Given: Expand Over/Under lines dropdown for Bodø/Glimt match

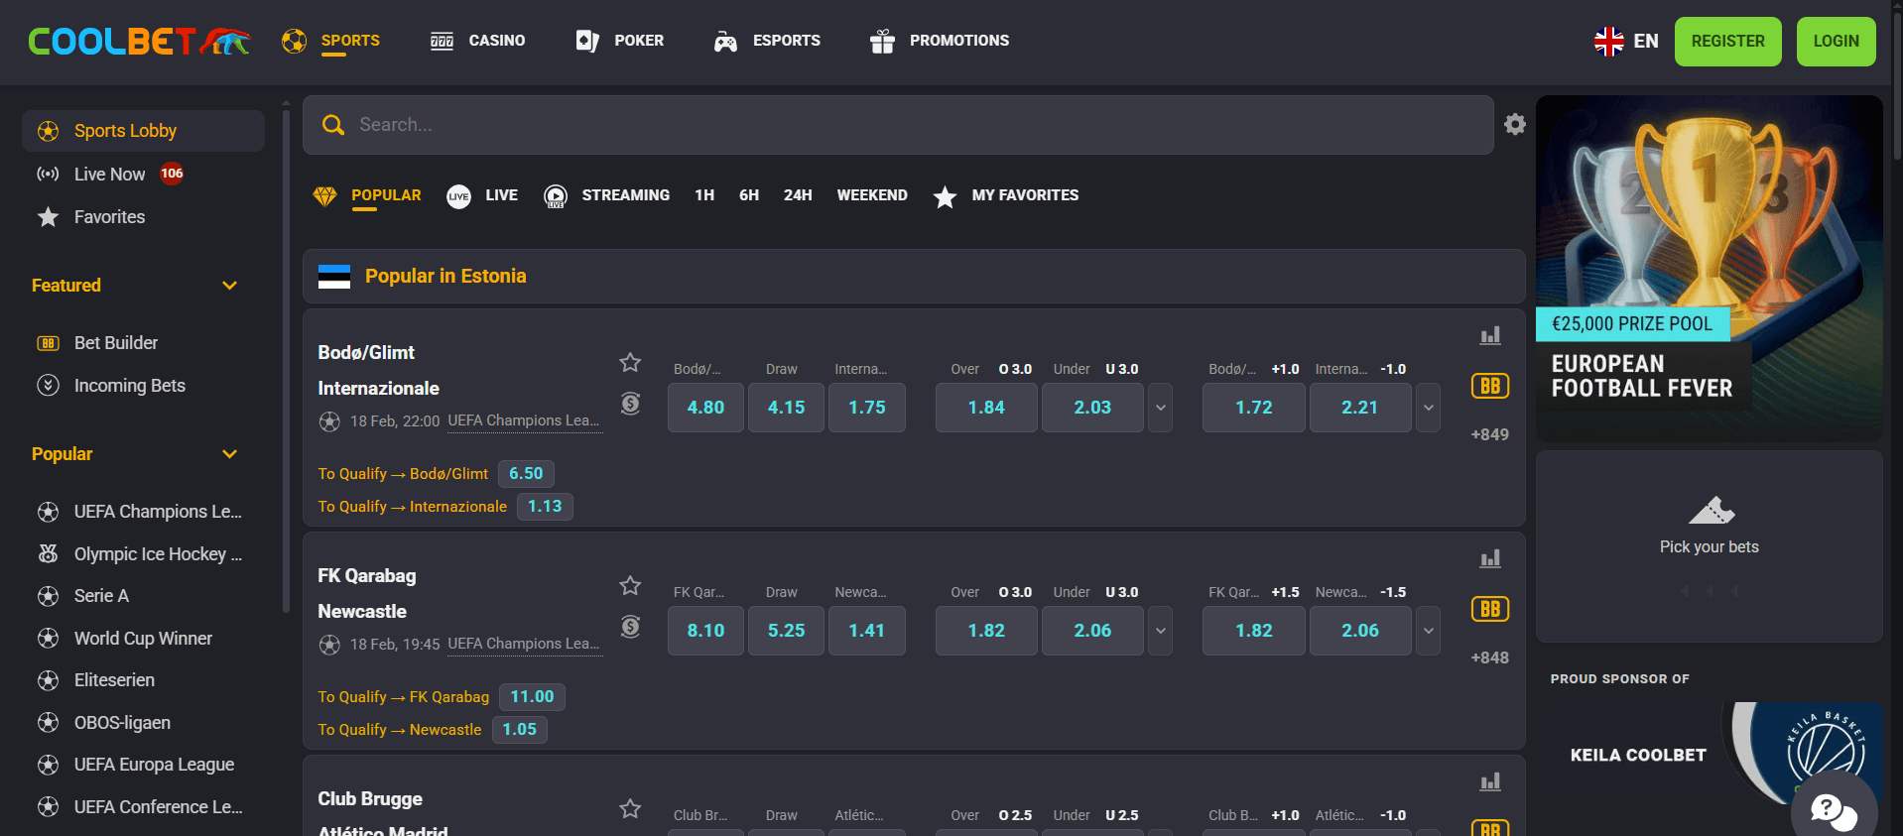Looking at the screenshot, I should pyautogui.click(x=1160, y=408).
